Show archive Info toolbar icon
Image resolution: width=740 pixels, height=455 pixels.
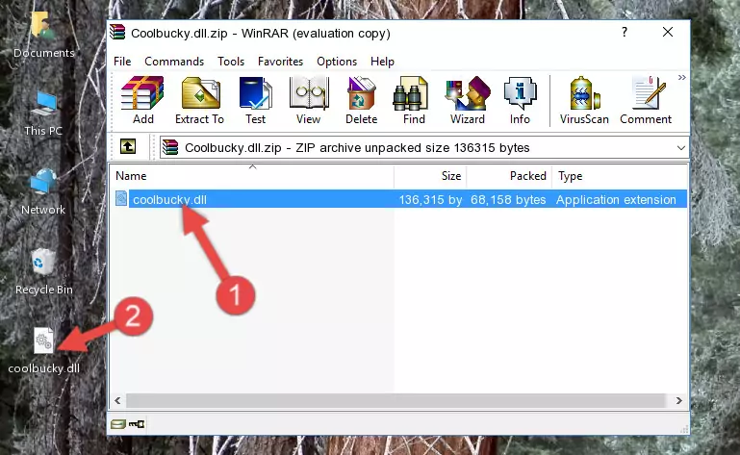tap(520, 100)
